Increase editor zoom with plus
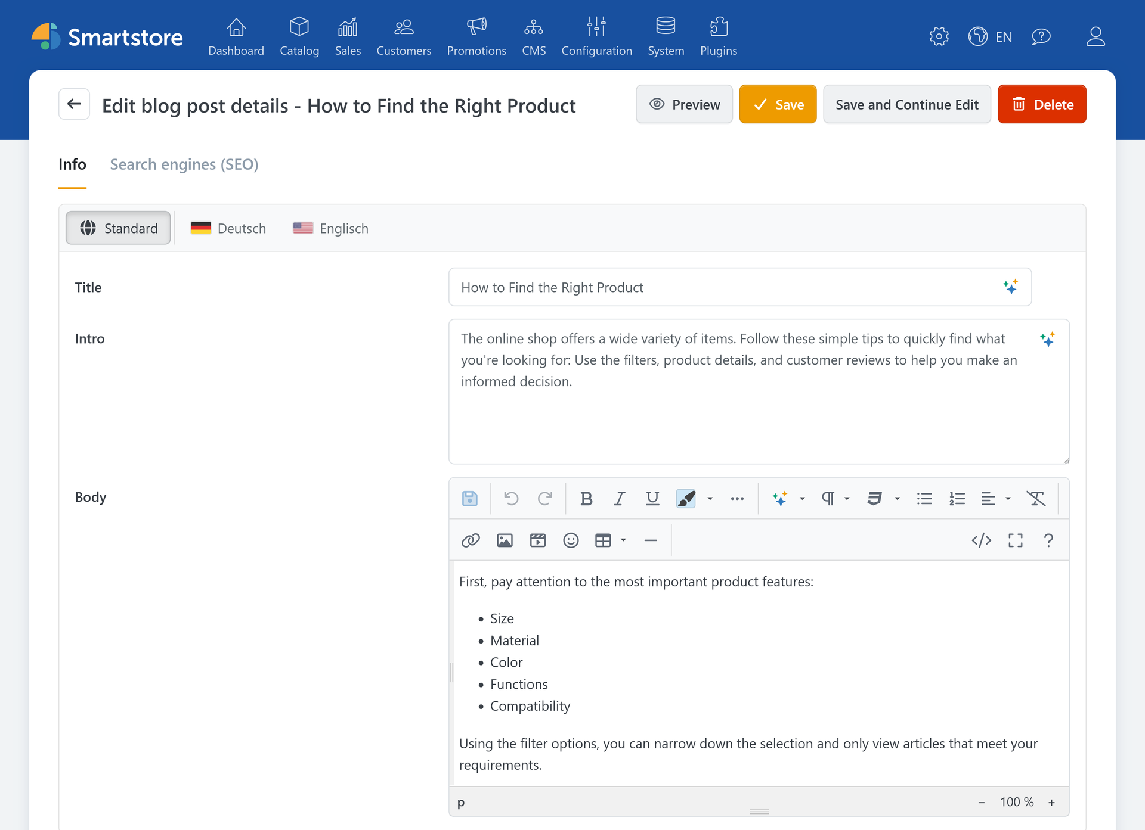 1051,803
